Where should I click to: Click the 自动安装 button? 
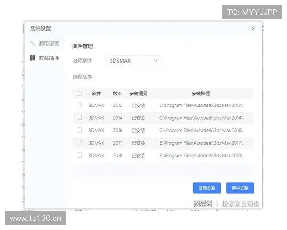coord(207,188)
